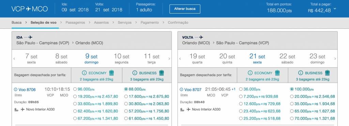
Task: Click Business suitcase icon in Volta panel
Action: pyautogui.click(x=327, y=72)
